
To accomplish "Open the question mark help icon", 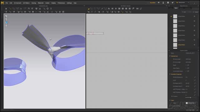I will pos(168,2).
